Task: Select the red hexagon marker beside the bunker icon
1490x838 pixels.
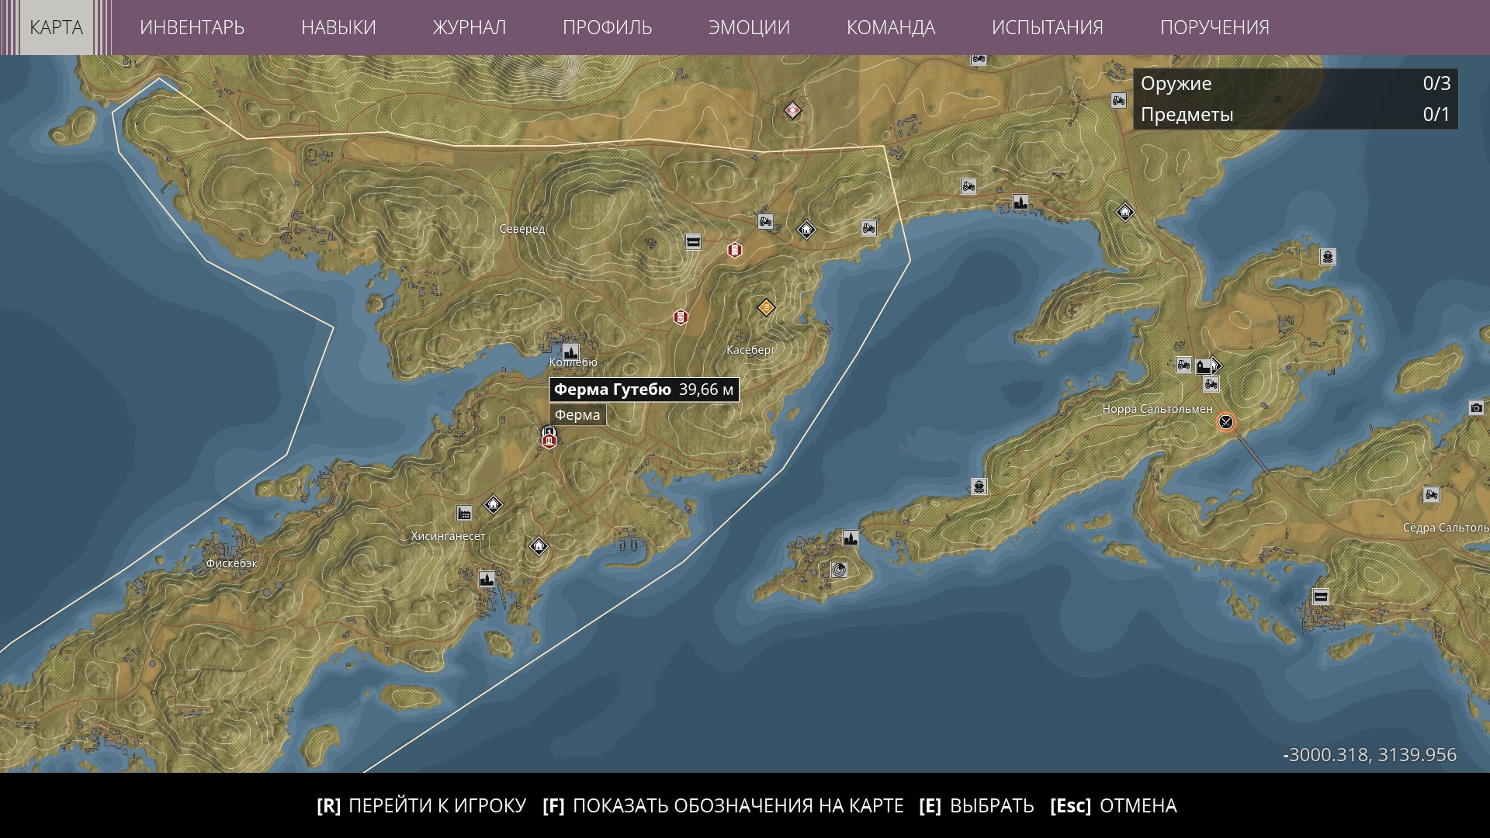Action: 735,250
